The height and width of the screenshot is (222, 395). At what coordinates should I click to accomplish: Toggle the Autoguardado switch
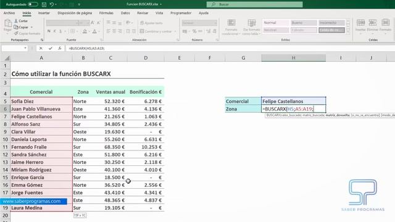tap(33, 4)
